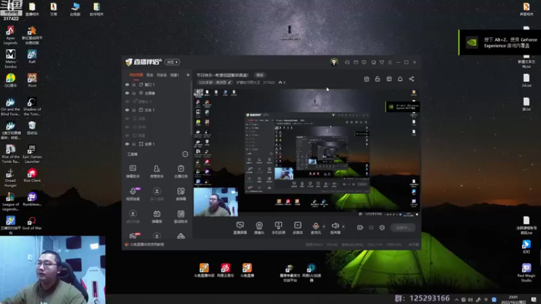Viewport: 541px width, 304px height.
Task: Click the taskbar clock
Action: (x=513, y=299)
